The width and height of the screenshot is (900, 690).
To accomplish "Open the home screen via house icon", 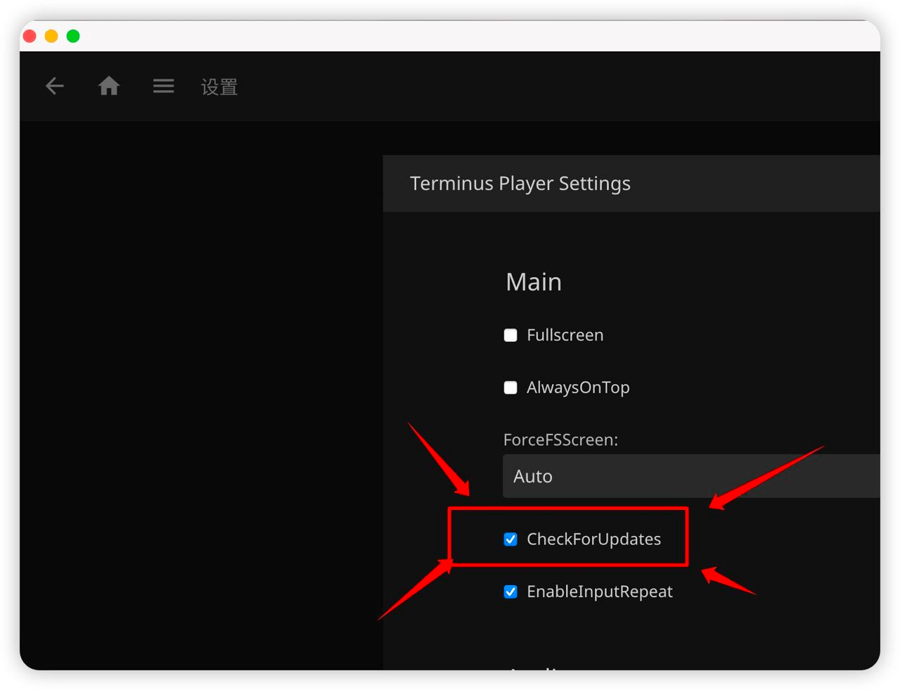I will point(109,87).
